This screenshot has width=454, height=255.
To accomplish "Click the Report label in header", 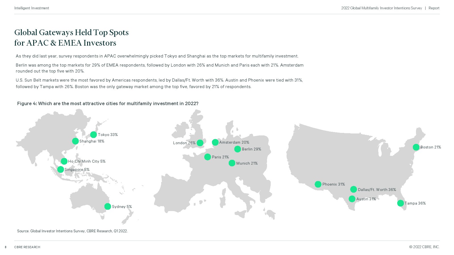I will tap(434, 8).
